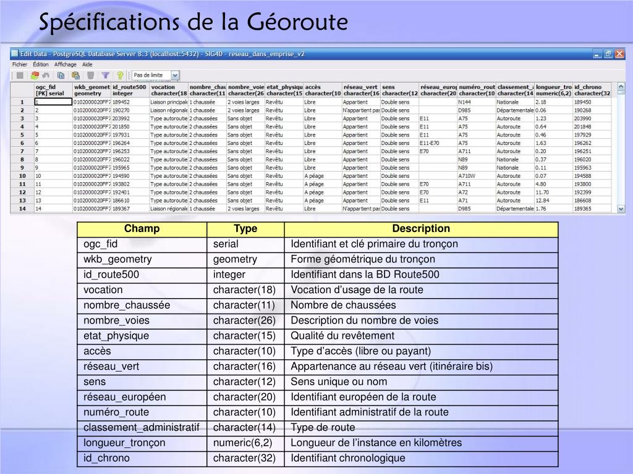Click the grey Save toolbar icon
Image resolution: width=633 pixels, height=474 pixels.
coord(20,75)
